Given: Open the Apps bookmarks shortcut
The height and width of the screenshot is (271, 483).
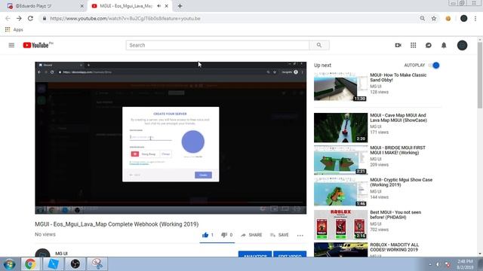Looking at the screenshot, I should click(14, 29).
